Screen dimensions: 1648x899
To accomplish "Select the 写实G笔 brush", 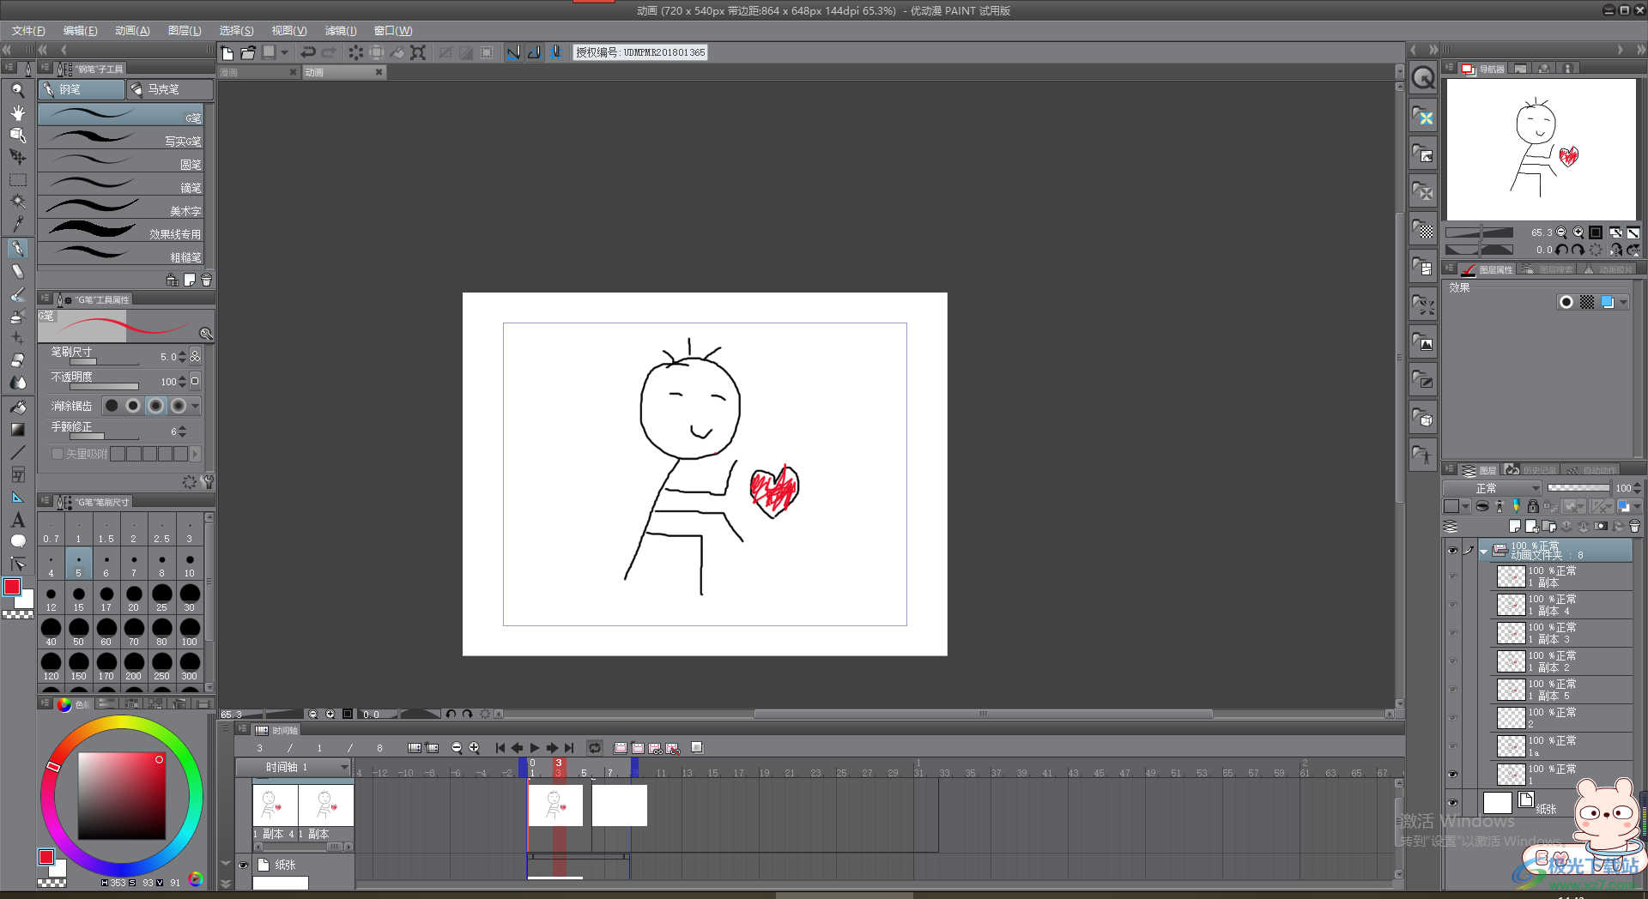I will point(121,139).
